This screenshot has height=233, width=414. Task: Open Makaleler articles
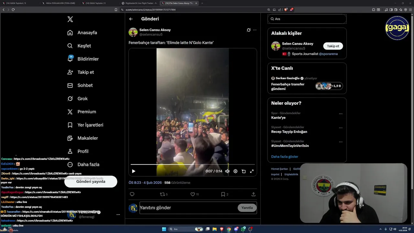tap(82, 138)
